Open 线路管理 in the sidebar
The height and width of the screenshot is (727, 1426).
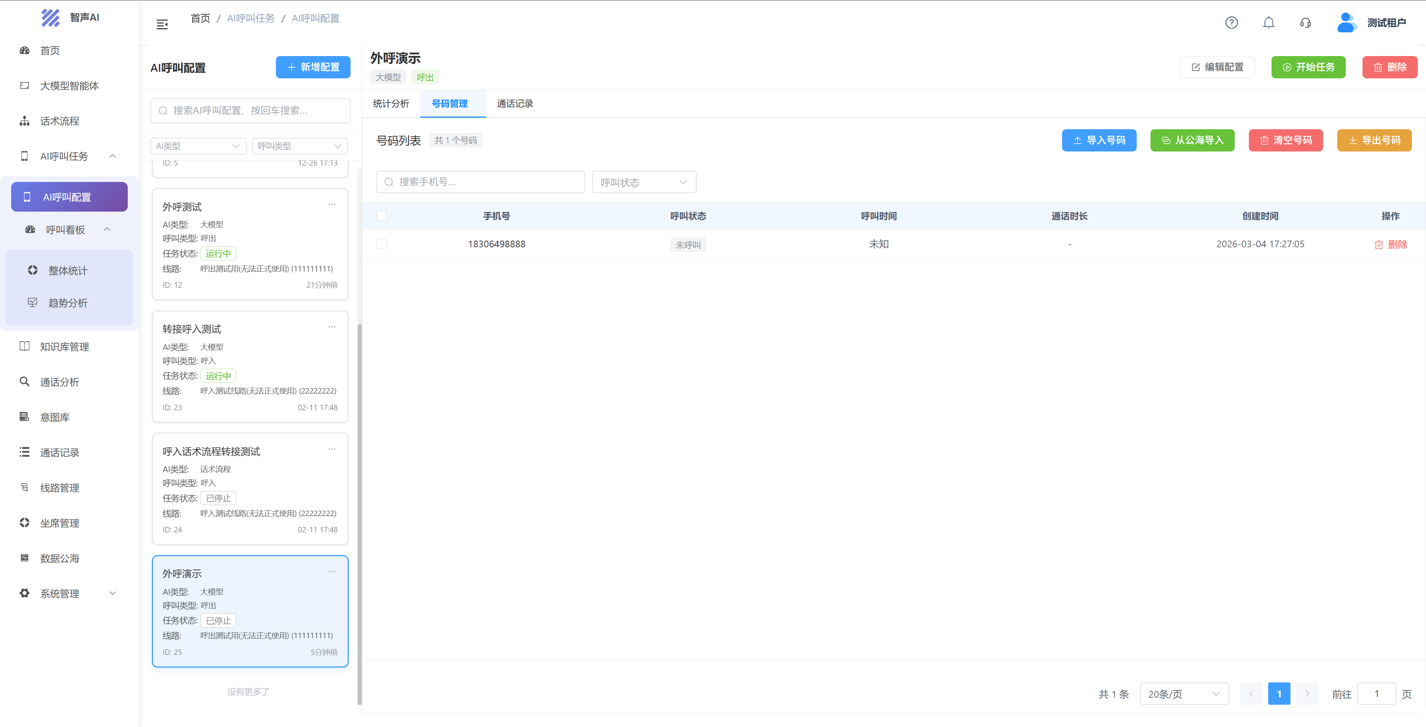coord(60,488)
